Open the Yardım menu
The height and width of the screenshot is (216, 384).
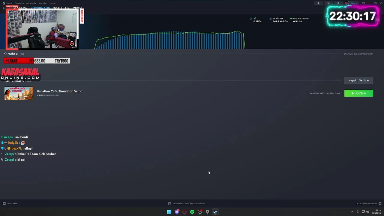click(52, 3)
